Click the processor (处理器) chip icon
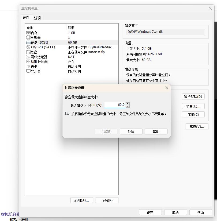The image size is (217, 221). [28, 37]
